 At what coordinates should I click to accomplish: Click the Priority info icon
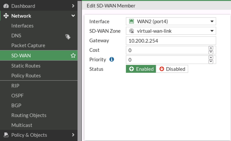tap(112, 59)
